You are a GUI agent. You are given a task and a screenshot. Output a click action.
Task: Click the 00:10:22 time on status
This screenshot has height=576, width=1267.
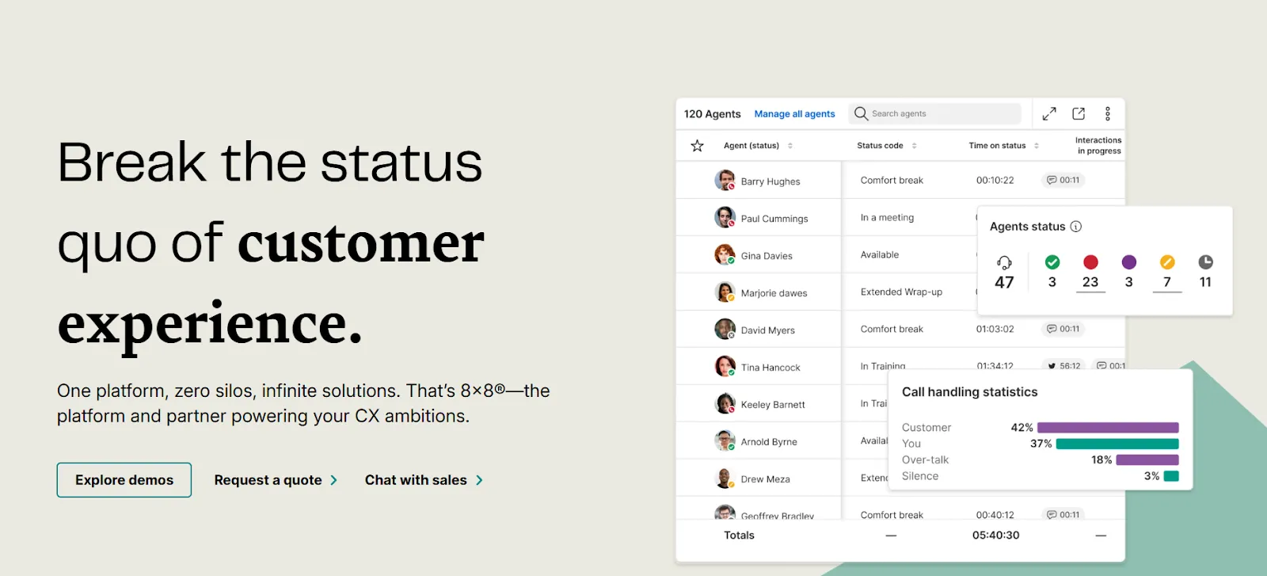[x=995, y=181]
